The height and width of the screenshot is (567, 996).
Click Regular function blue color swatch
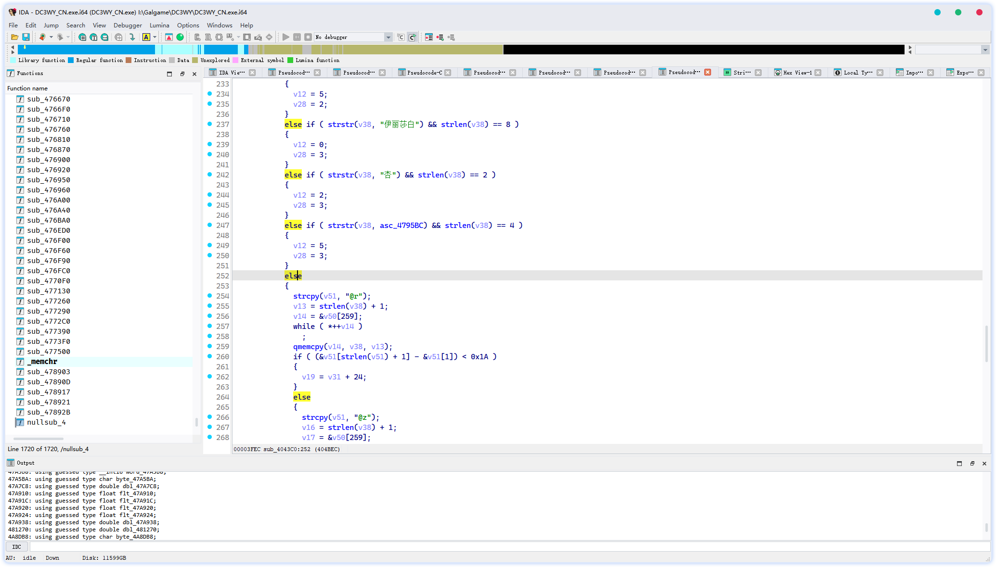coord(71,60)
